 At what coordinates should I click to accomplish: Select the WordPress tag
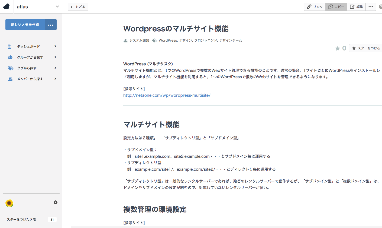pyautogui.click(x=168, y=41)
